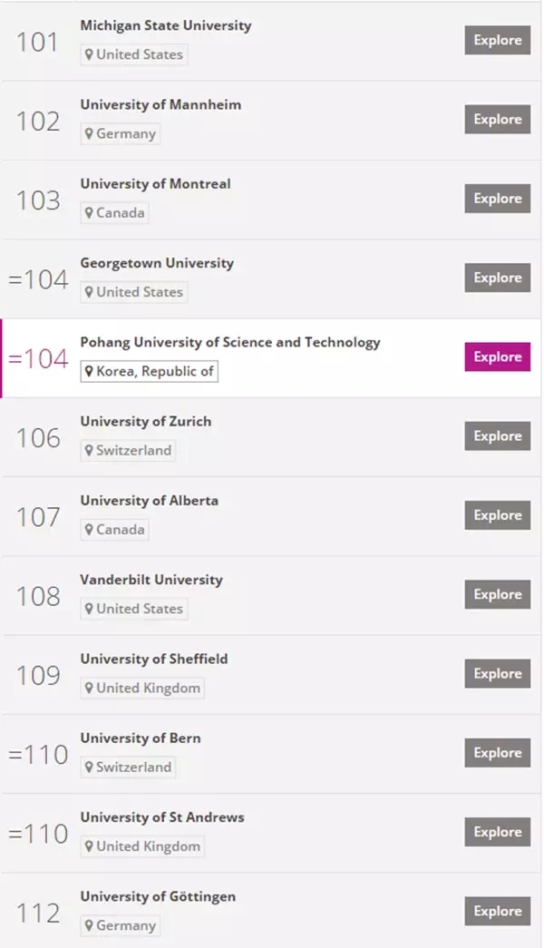Open the University of Zurich title link
This screenshot has height=948, width=544.
tap(146, 422)
